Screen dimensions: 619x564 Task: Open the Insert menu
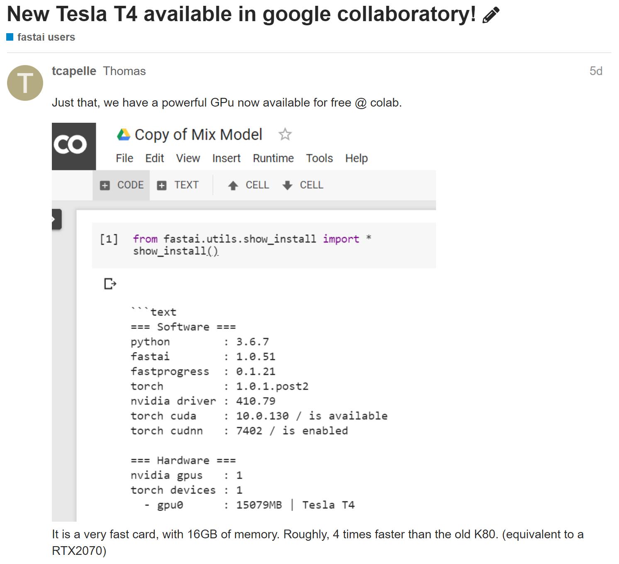226,158
